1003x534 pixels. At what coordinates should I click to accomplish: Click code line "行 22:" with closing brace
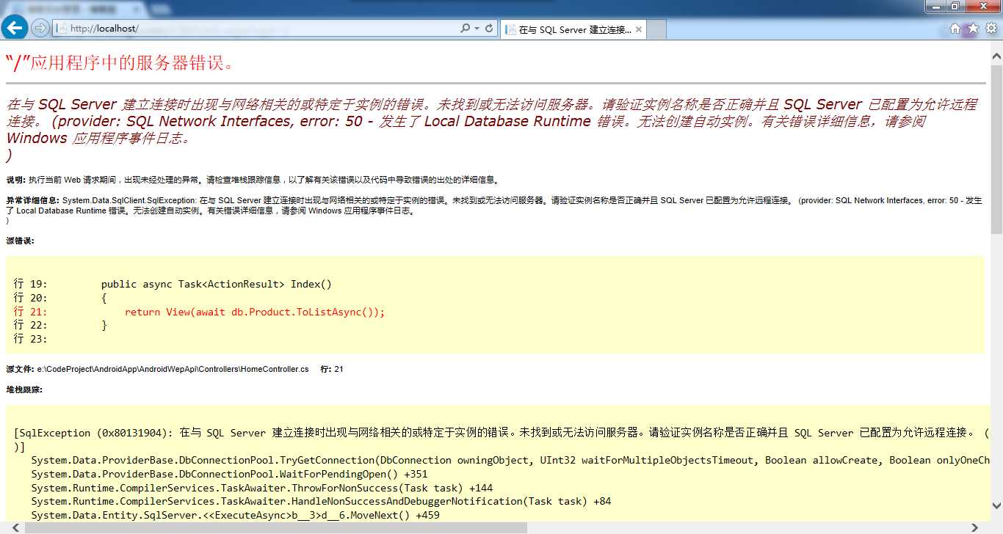click(x=60, y=325)
